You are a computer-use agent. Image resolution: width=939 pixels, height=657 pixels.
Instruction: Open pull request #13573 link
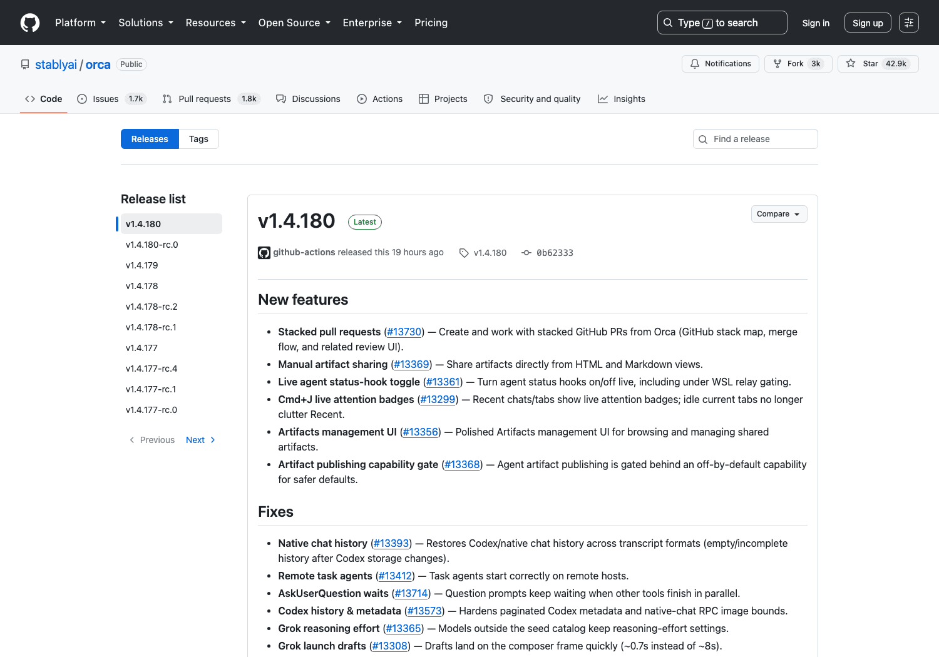424,611
